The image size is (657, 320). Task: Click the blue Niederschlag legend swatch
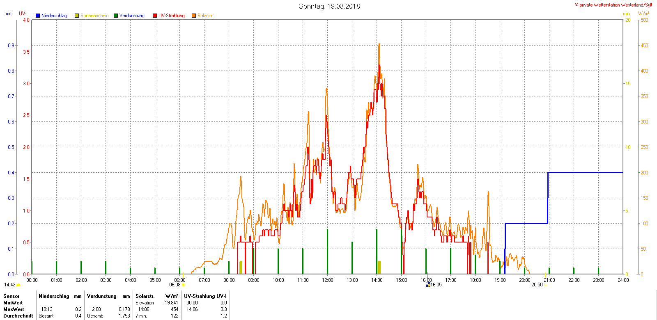pyautogui.click(x=38, y=16)
